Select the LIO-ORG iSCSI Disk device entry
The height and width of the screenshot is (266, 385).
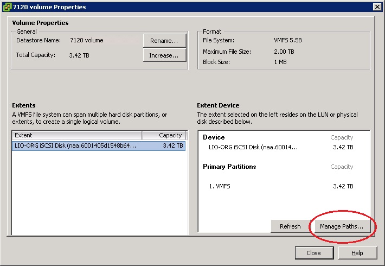[253, 147]
